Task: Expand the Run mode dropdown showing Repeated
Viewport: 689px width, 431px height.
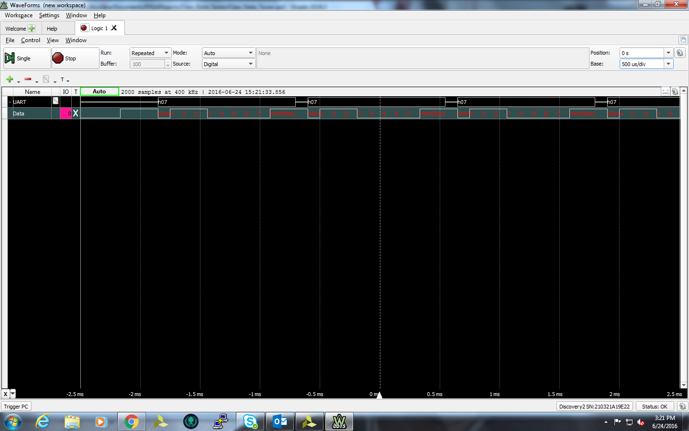Action: pos(150,53)
